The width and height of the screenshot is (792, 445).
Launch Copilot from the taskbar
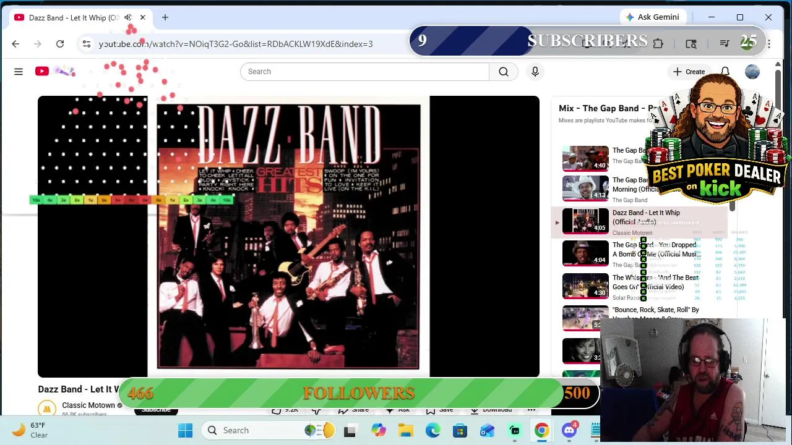[379, 431]
